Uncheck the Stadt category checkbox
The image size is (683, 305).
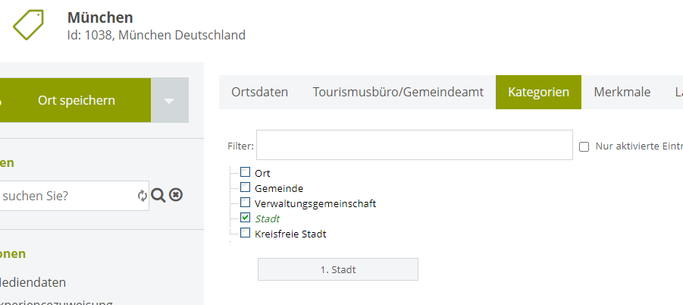246,218
